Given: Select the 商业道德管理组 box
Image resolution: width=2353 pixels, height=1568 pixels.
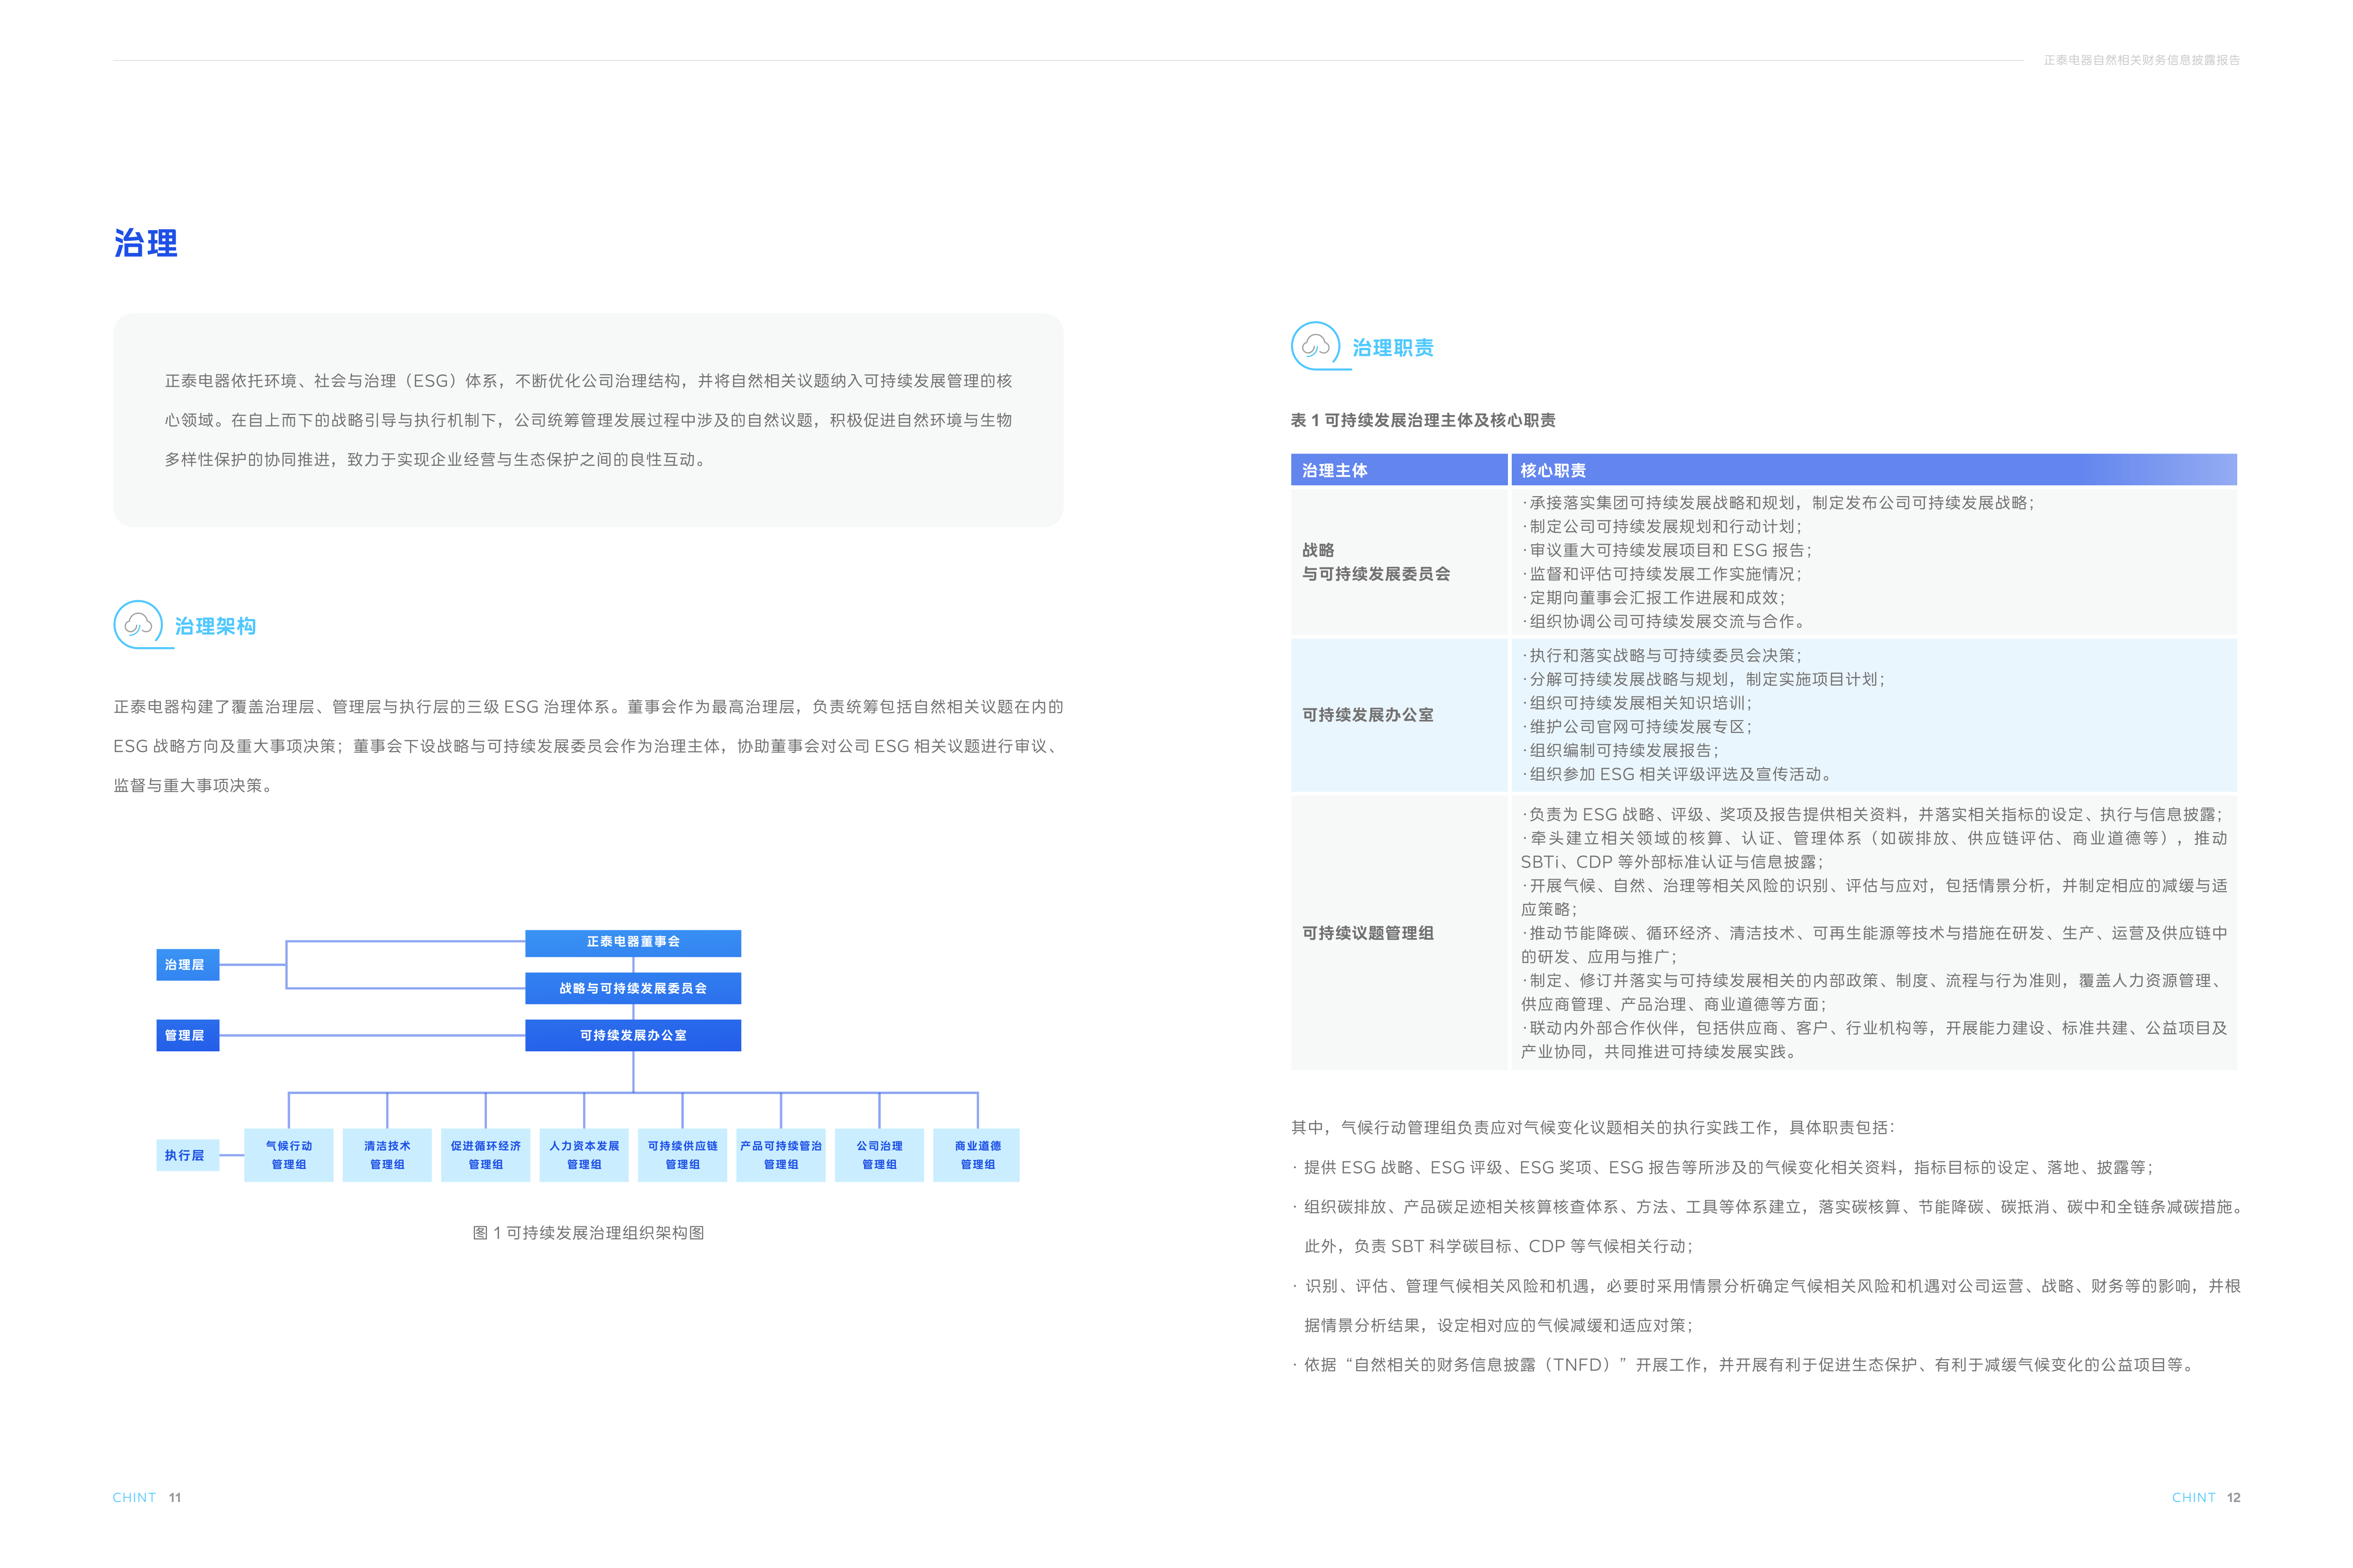Looking at the screenshot, I should (976, 1155).
